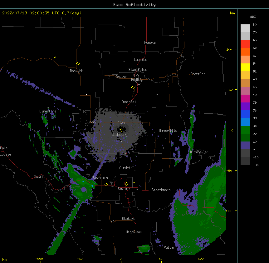This screenshot has height=263, width=269.
Task: Click the purple 39 dBZ legend swatch
Action: [x=245, y=106]
